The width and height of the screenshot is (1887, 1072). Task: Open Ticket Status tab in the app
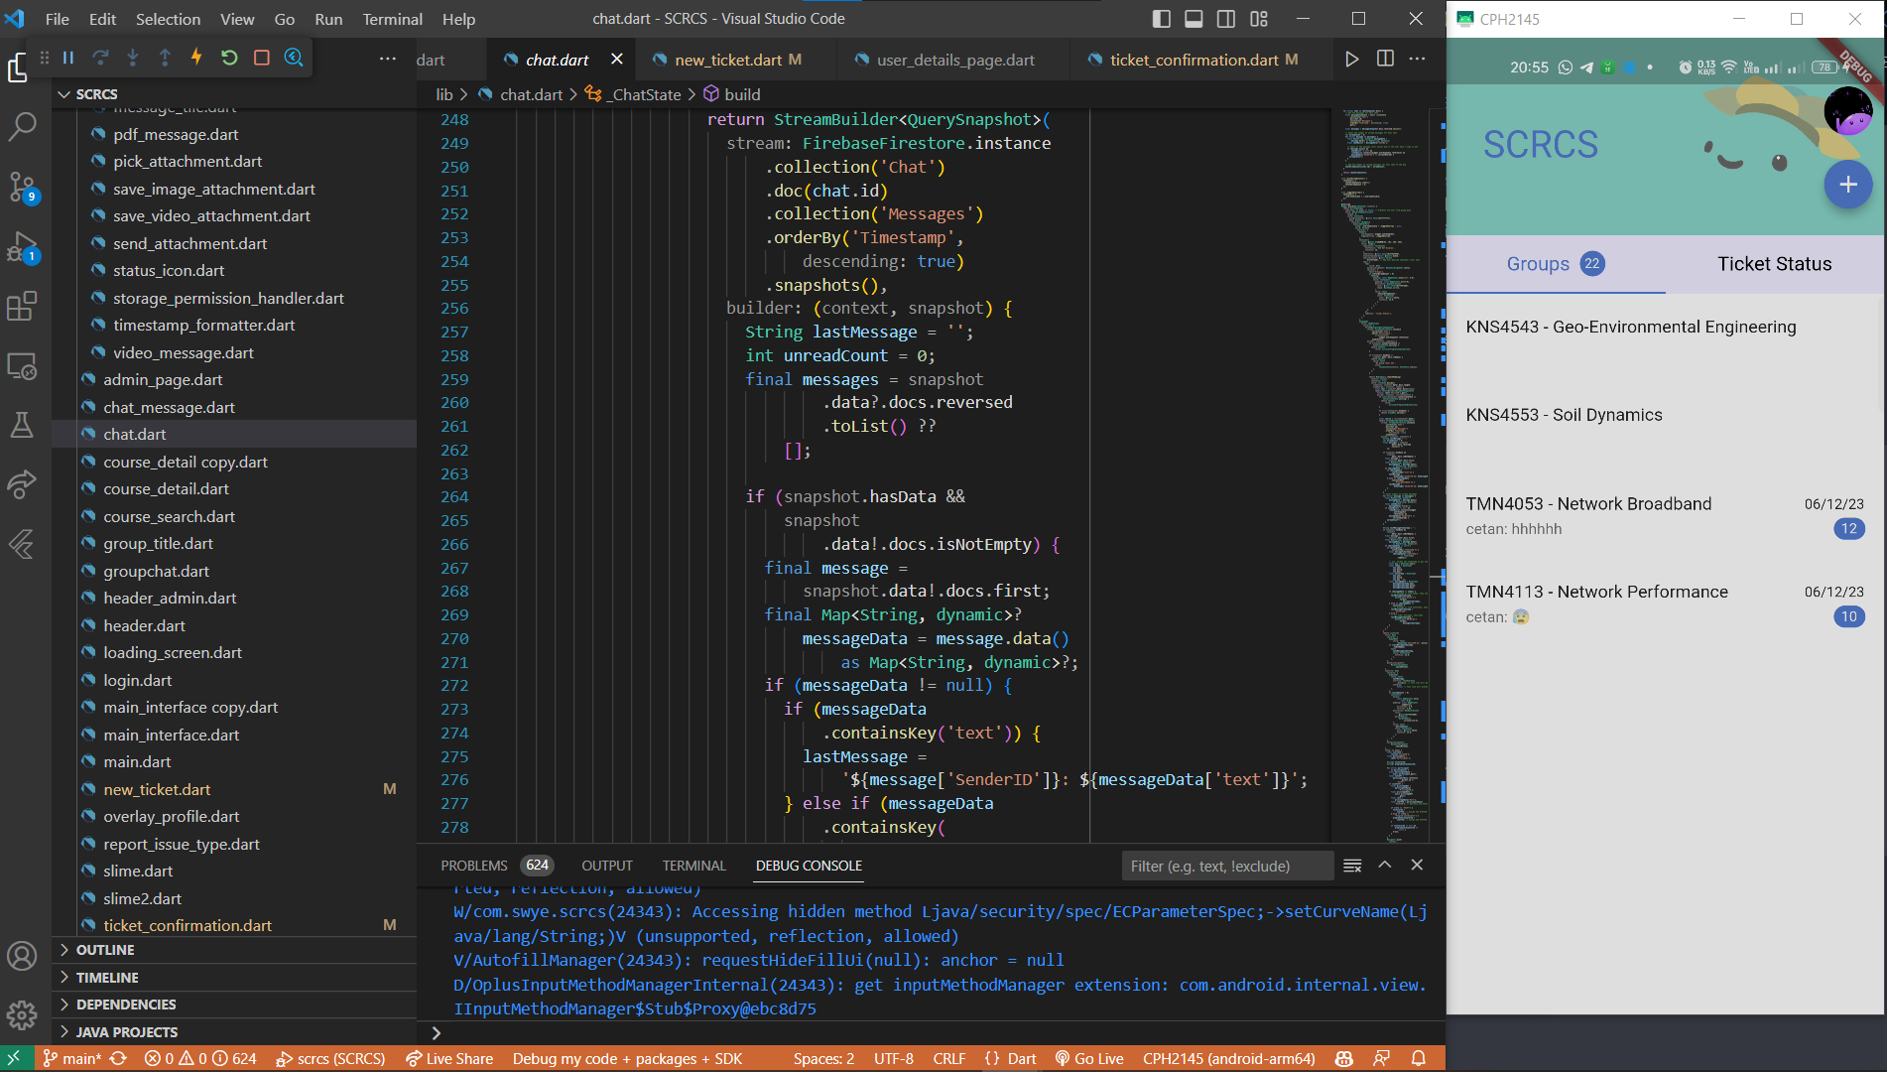1774,264
